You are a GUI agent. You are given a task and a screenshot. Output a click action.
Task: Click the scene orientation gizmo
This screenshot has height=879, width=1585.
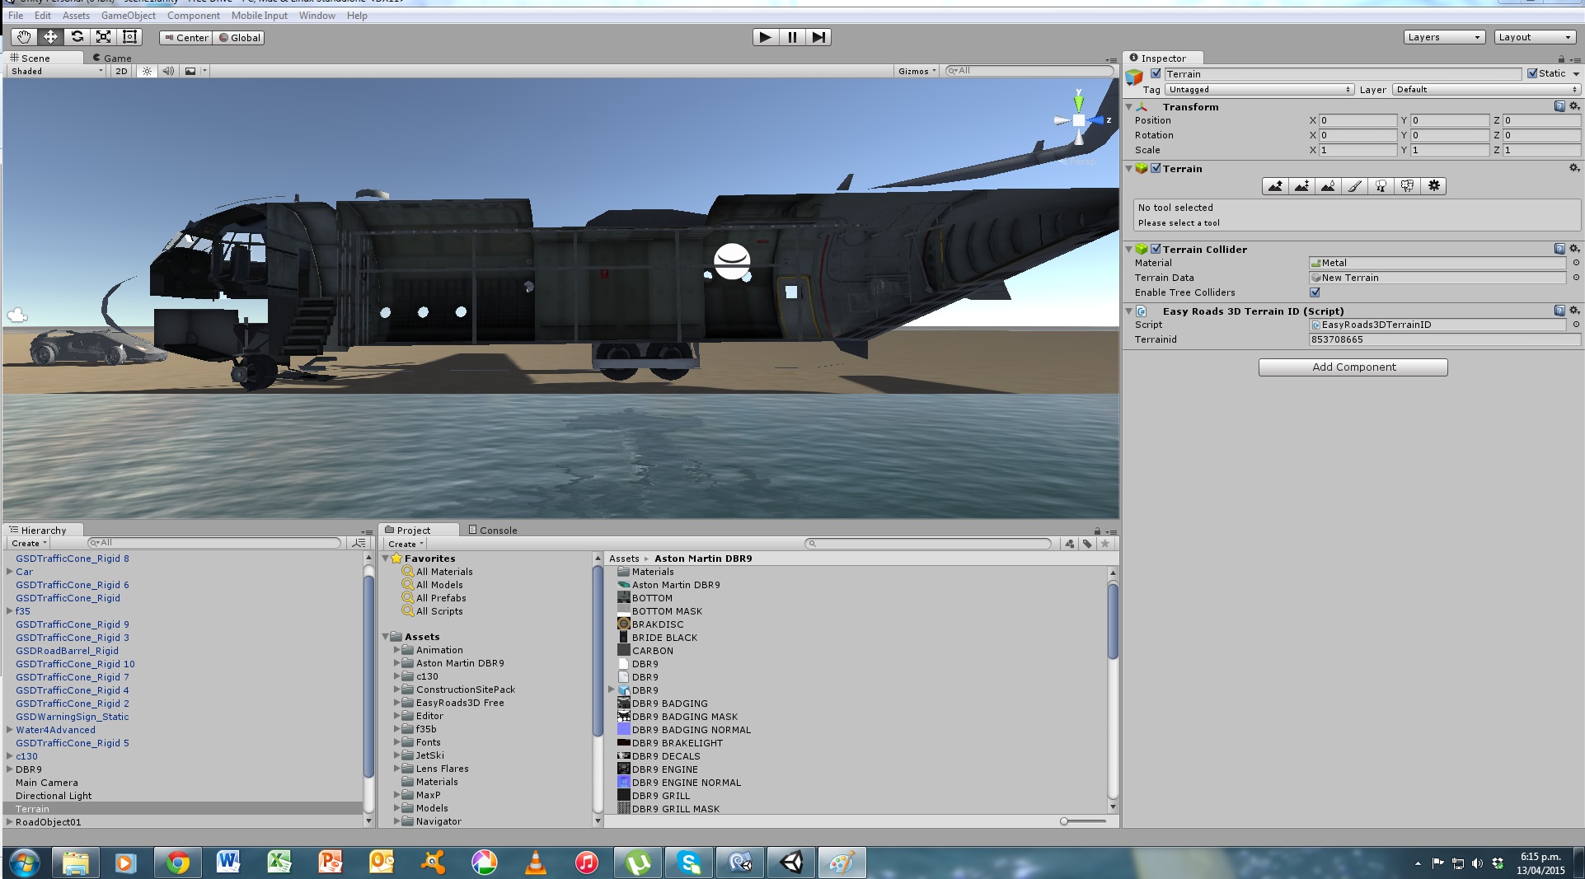click(x=1079, y=120)
